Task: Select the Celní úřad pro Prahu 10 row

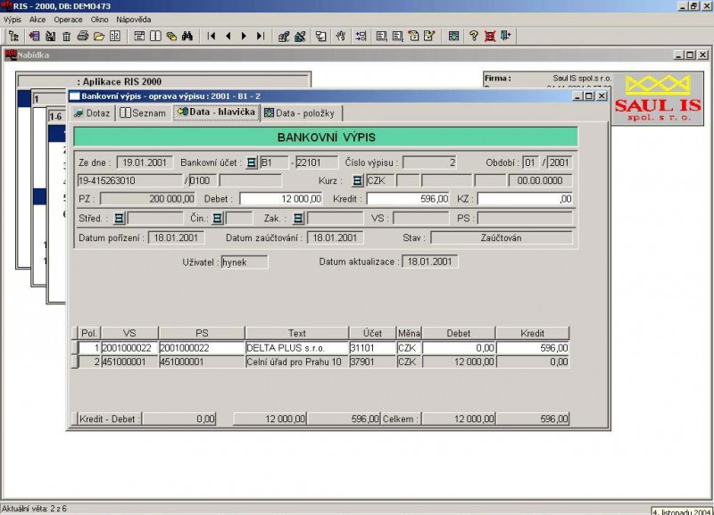Action: 295,361
